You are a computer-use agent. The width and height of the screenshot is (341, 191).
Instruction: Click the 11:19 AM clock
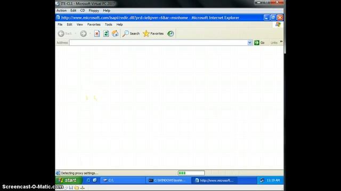point(273,180)
